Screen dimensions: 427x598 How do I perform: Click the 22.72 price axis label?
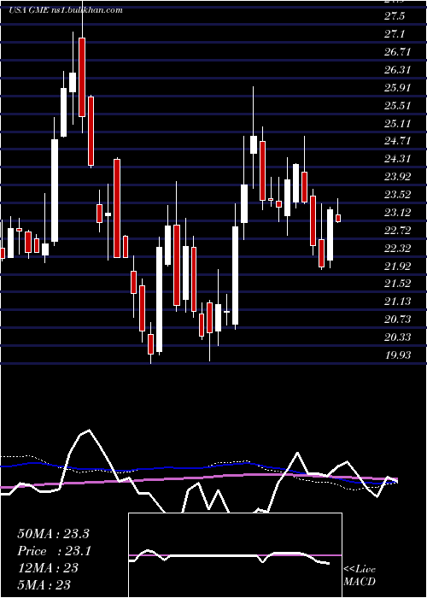[x=398, y=231]
